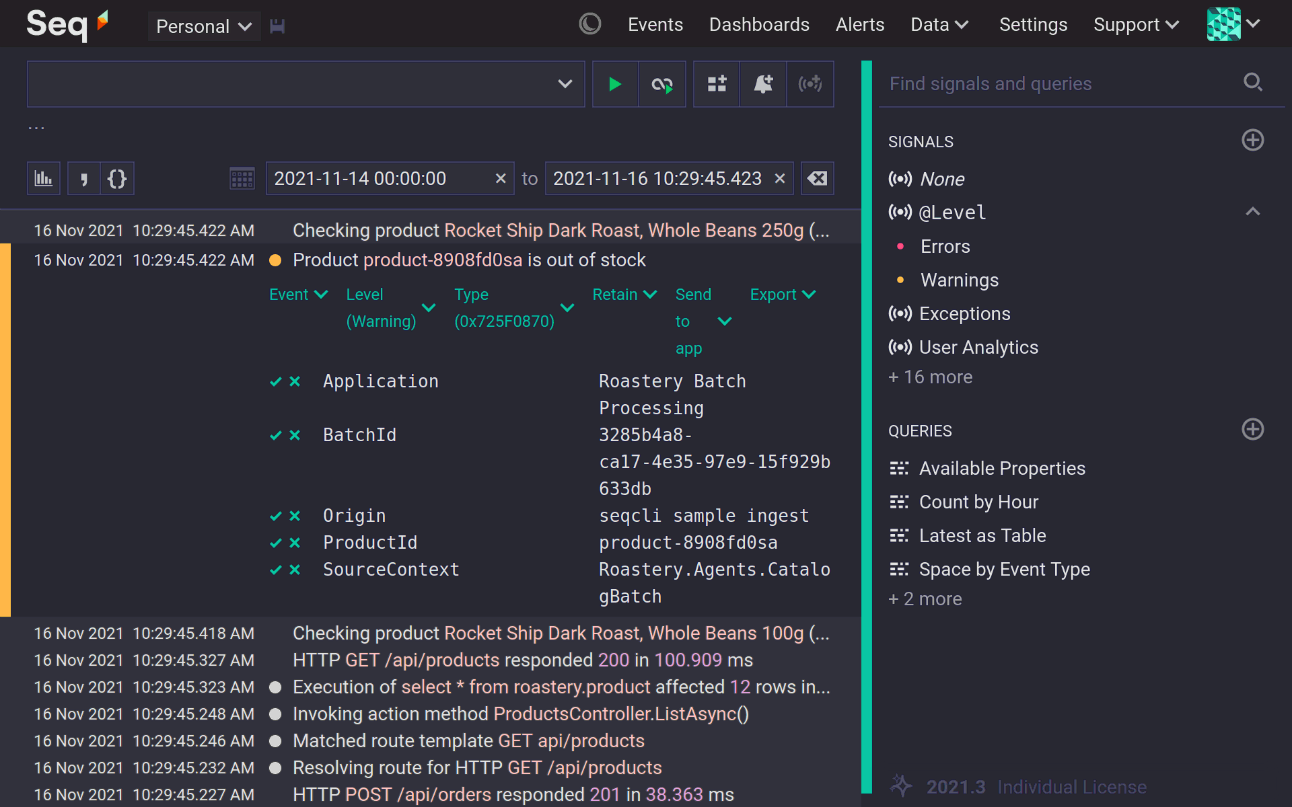Viewport: 1292px width, 807px height.
Task: Open the Data menu
Action: point(939,25)
